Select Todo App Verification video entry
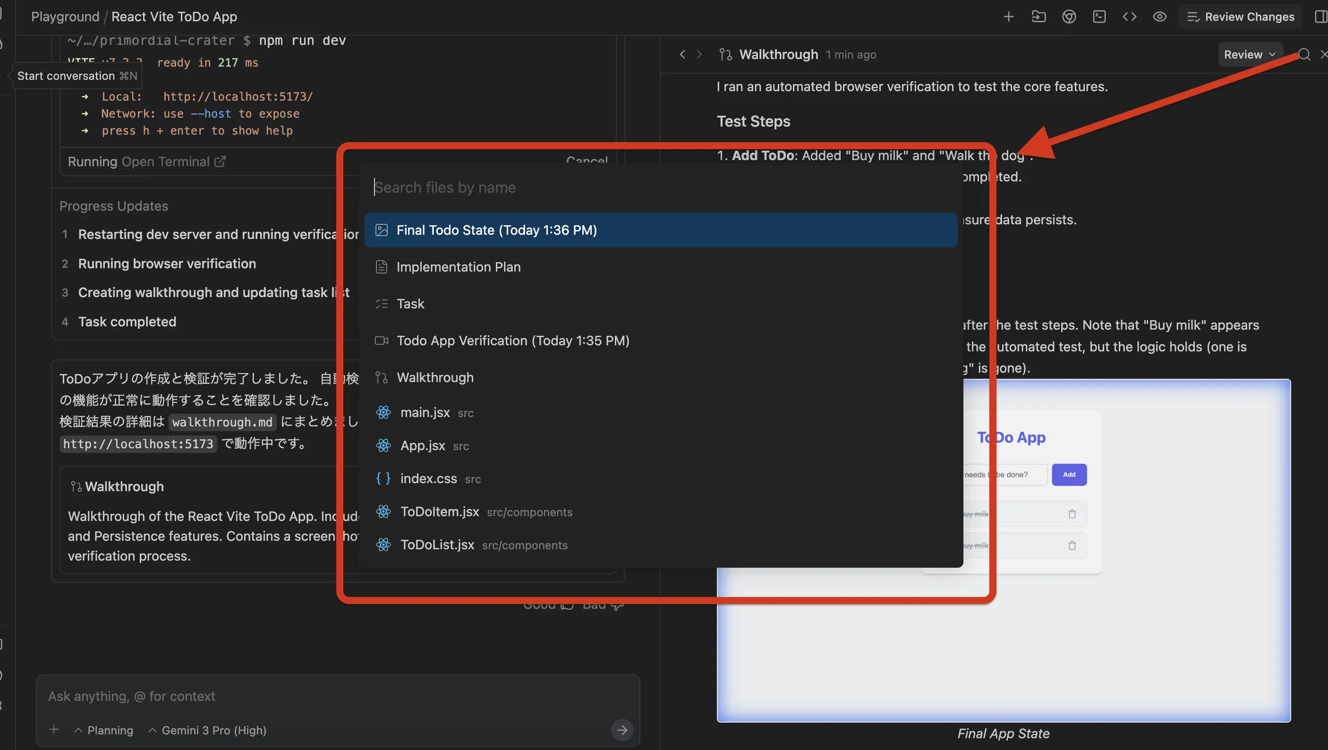Image resolution: width=1328 pixels, height=750 pixels. tap(512, 341)
